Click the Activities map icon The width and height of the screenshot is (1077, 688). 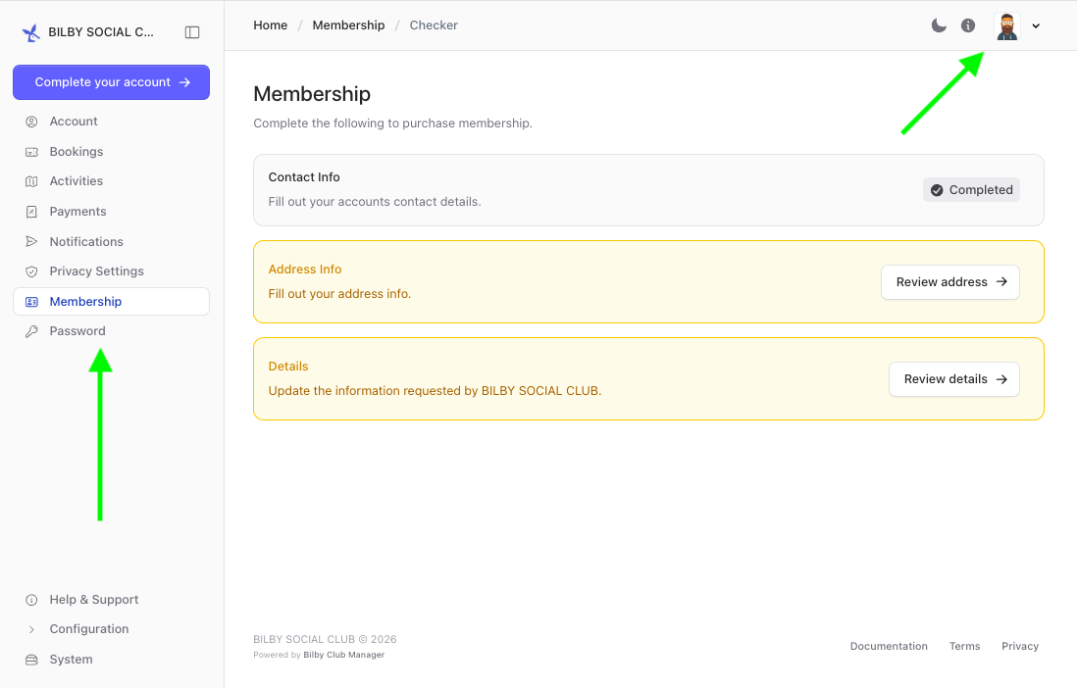pos(31,181)
